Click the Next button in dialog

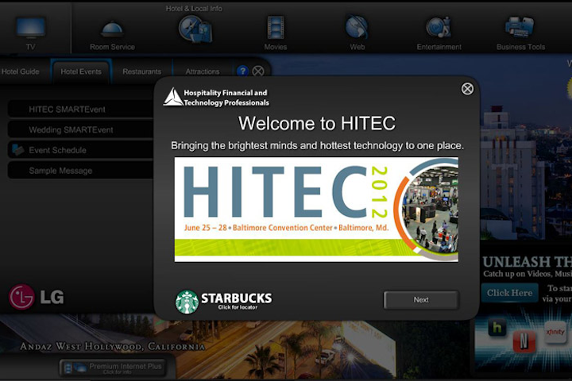(421, 300)
